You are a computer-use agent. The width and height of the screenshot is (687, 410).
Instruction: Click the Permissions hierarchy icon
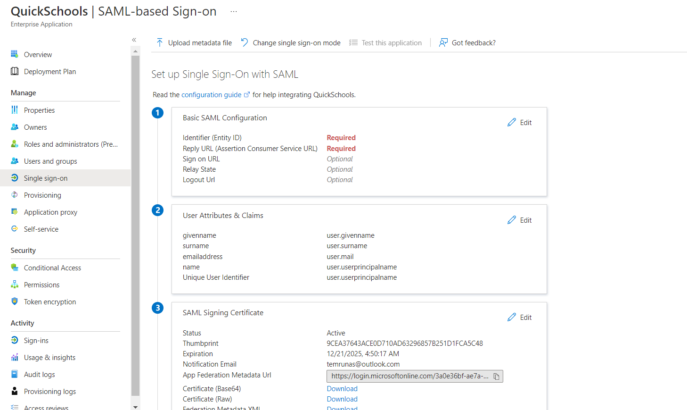pos(15,284)
